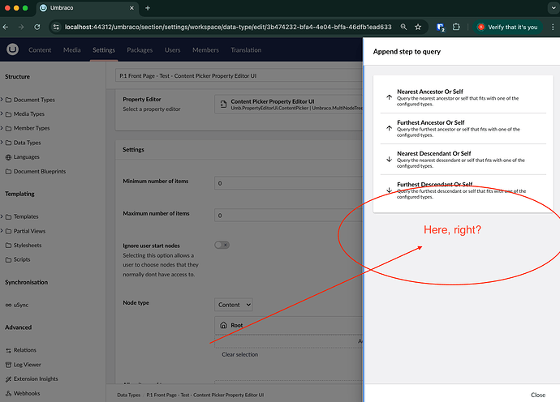The height and width of the screenshot is (402, 560).
Task: Click the Scripts folder icon
Action: click(8, 259)
